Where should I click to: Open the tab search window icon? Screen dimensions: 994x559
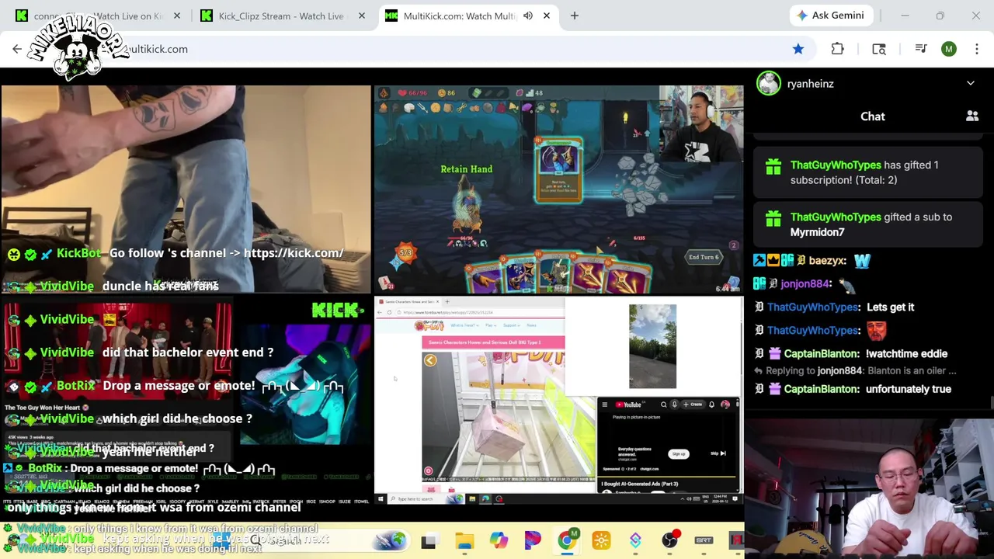pyautogui.click(x=879, y=49)
